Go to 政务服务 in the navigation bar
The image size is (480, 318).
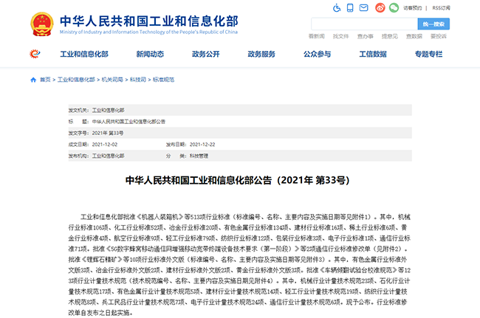(261, 54)
